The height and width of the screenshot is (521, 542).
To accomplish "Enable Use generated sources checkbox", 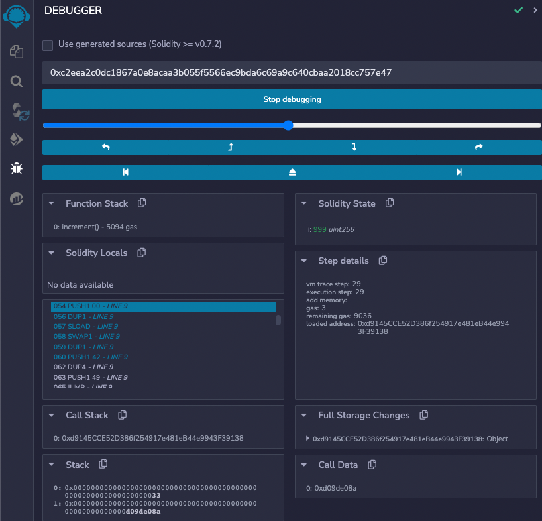I will click(48, 45).
